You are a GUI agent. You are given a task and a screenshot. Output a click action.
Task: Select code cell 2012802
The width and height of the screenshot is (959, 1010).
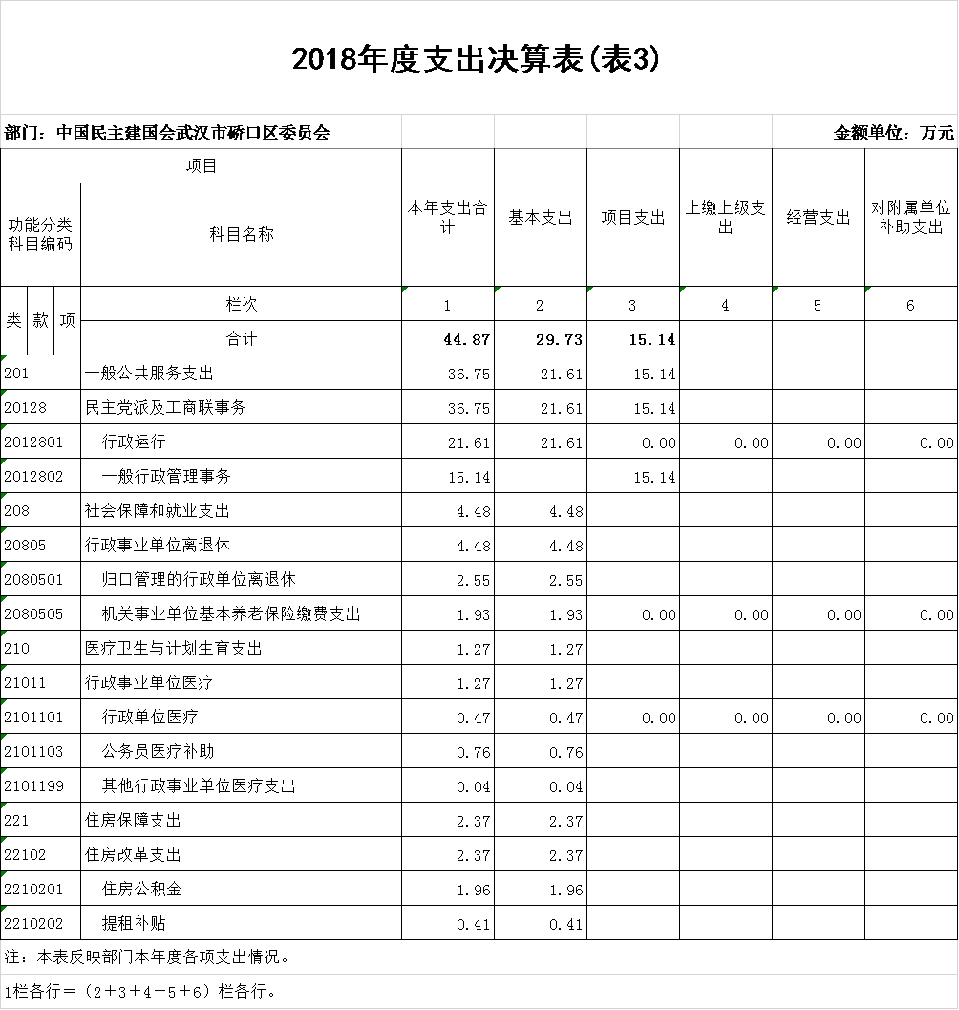pos(40,477)
